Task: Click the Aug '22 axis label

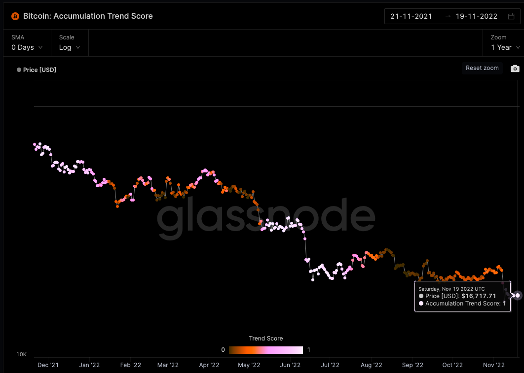Action: tap(371, 365)
